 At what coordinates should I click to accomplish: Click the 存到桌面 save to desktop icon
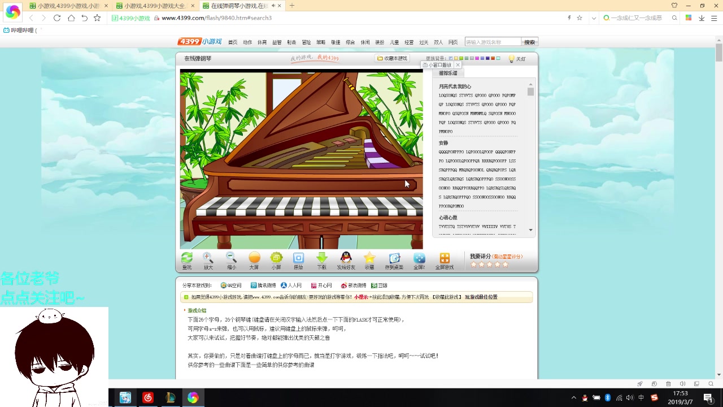tap(394, 258)
